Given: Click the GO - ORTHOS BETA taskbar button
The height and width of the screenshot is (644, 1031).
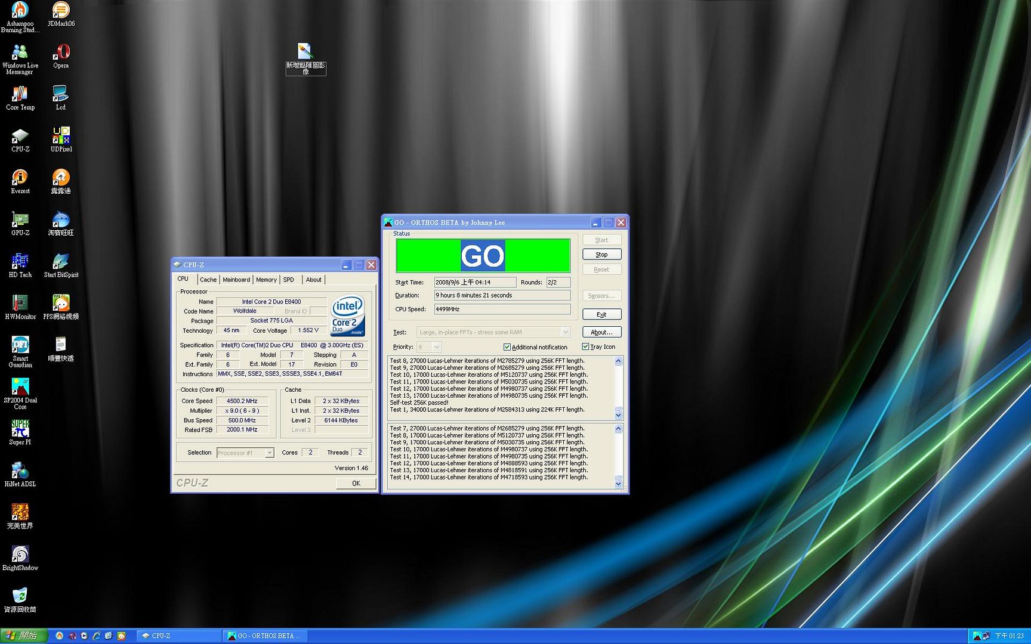Looking at the screenshot, I should [x=266, y=636].
